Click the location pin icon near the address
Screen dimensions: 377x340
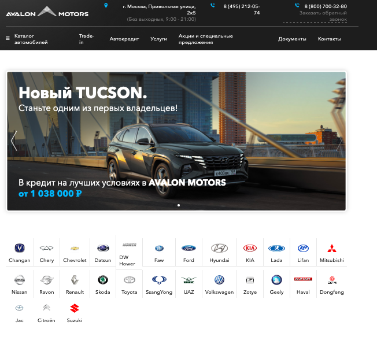(106, 6)
